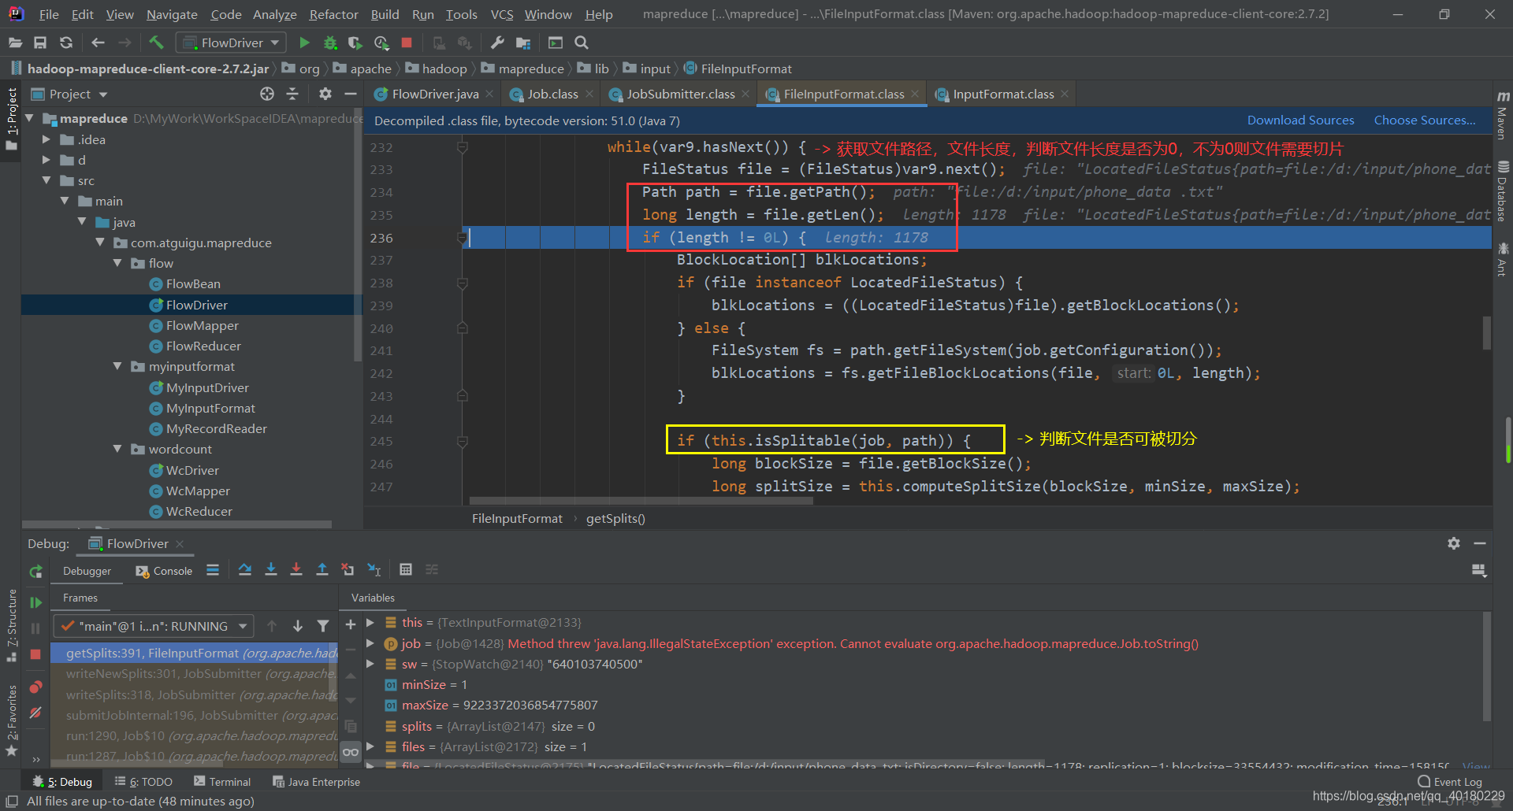
Task: Collapse the wordcount package
Action: [x=117, y=449]
